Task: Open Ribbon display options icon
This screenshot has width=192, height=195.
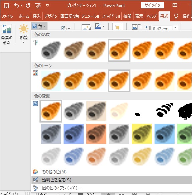Action: pyautogui.click(x=175, y=5)
